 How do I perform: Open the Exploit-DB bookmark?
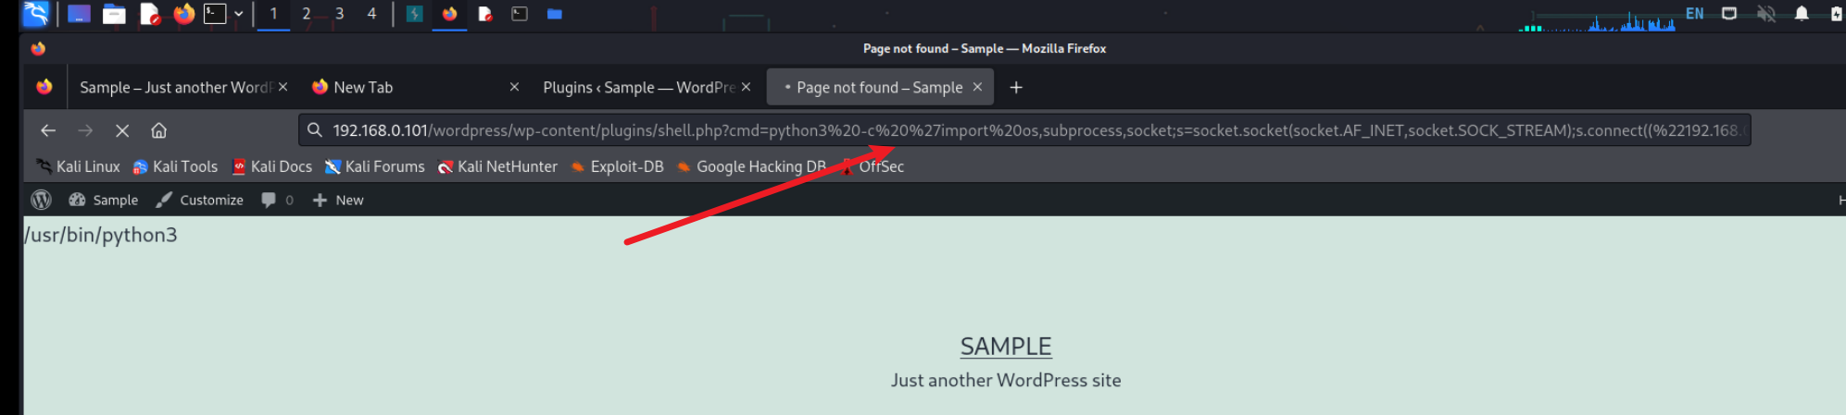pyautogui.click(x=617, y=166)
